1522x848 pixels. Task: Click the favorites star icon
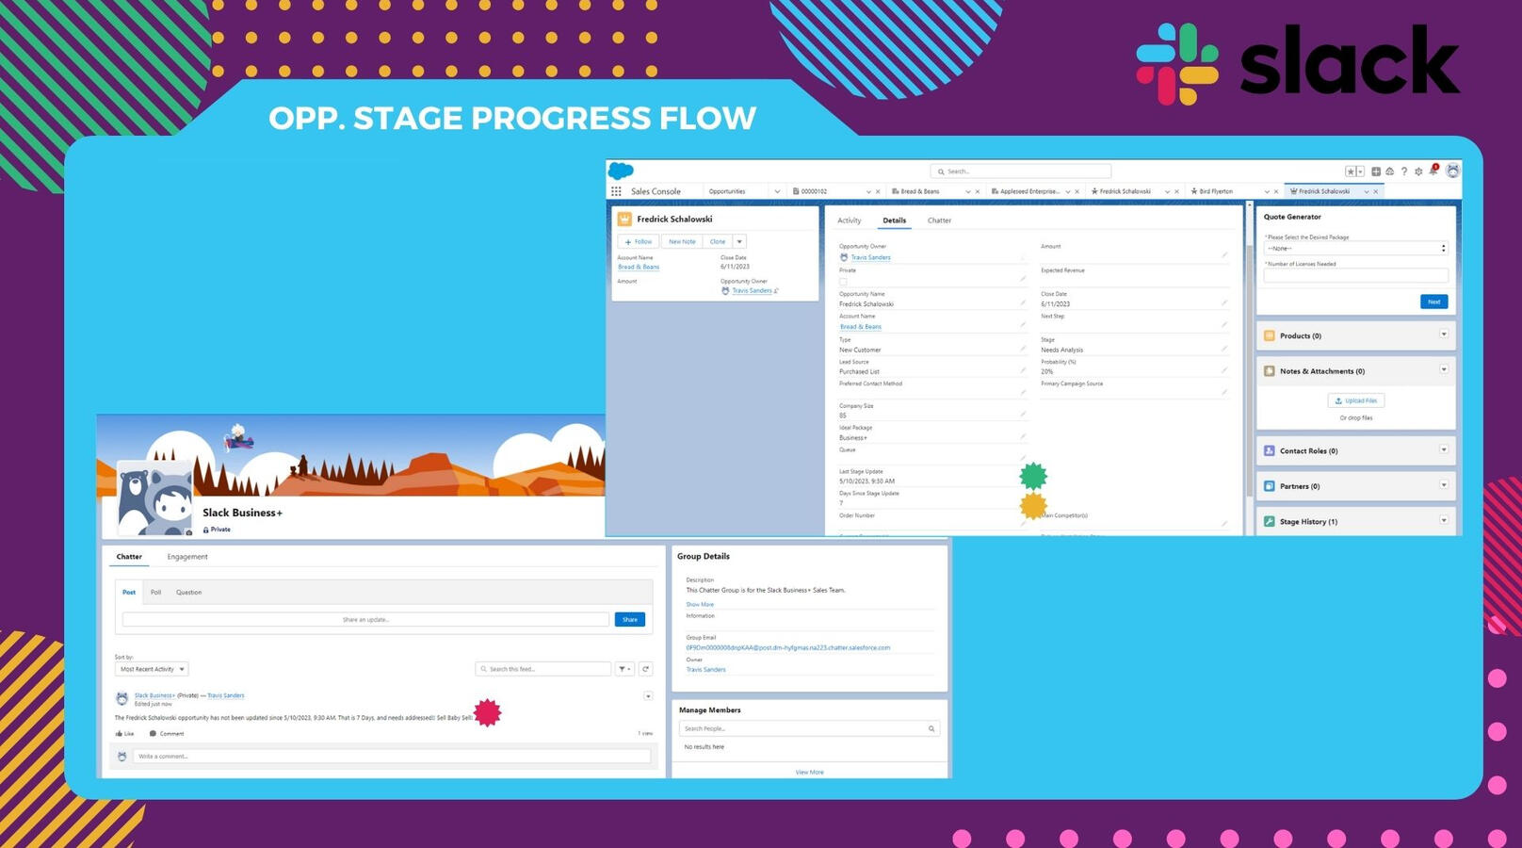click(x=1351, y=171)
